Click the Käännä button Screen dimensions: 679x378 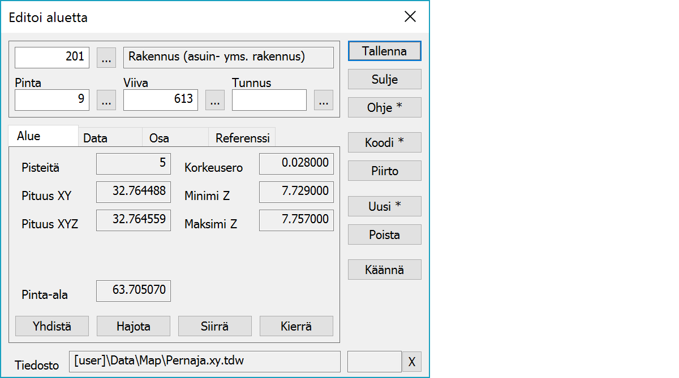pos(384,270)
